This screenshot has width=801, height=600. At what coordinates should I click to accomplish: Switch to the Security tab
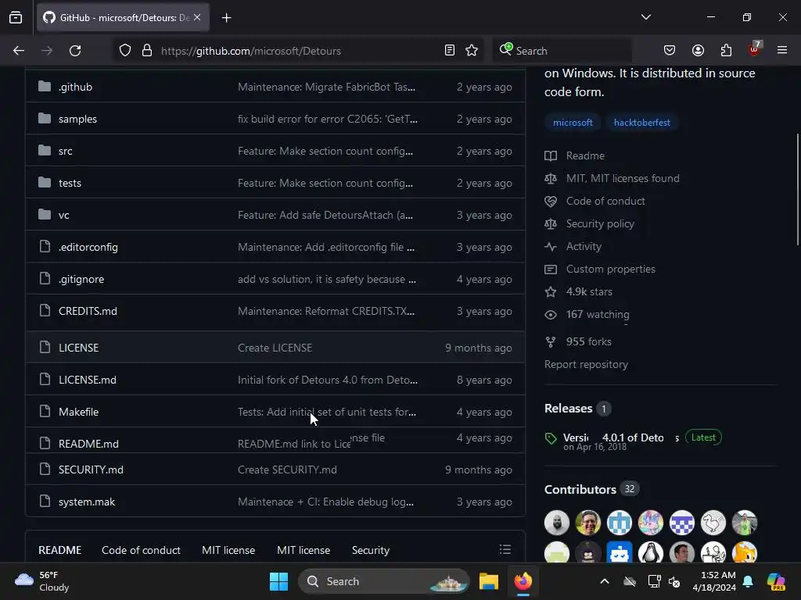370,550
